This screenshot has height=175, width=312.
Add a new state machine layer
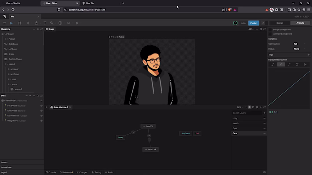[264, 113]
